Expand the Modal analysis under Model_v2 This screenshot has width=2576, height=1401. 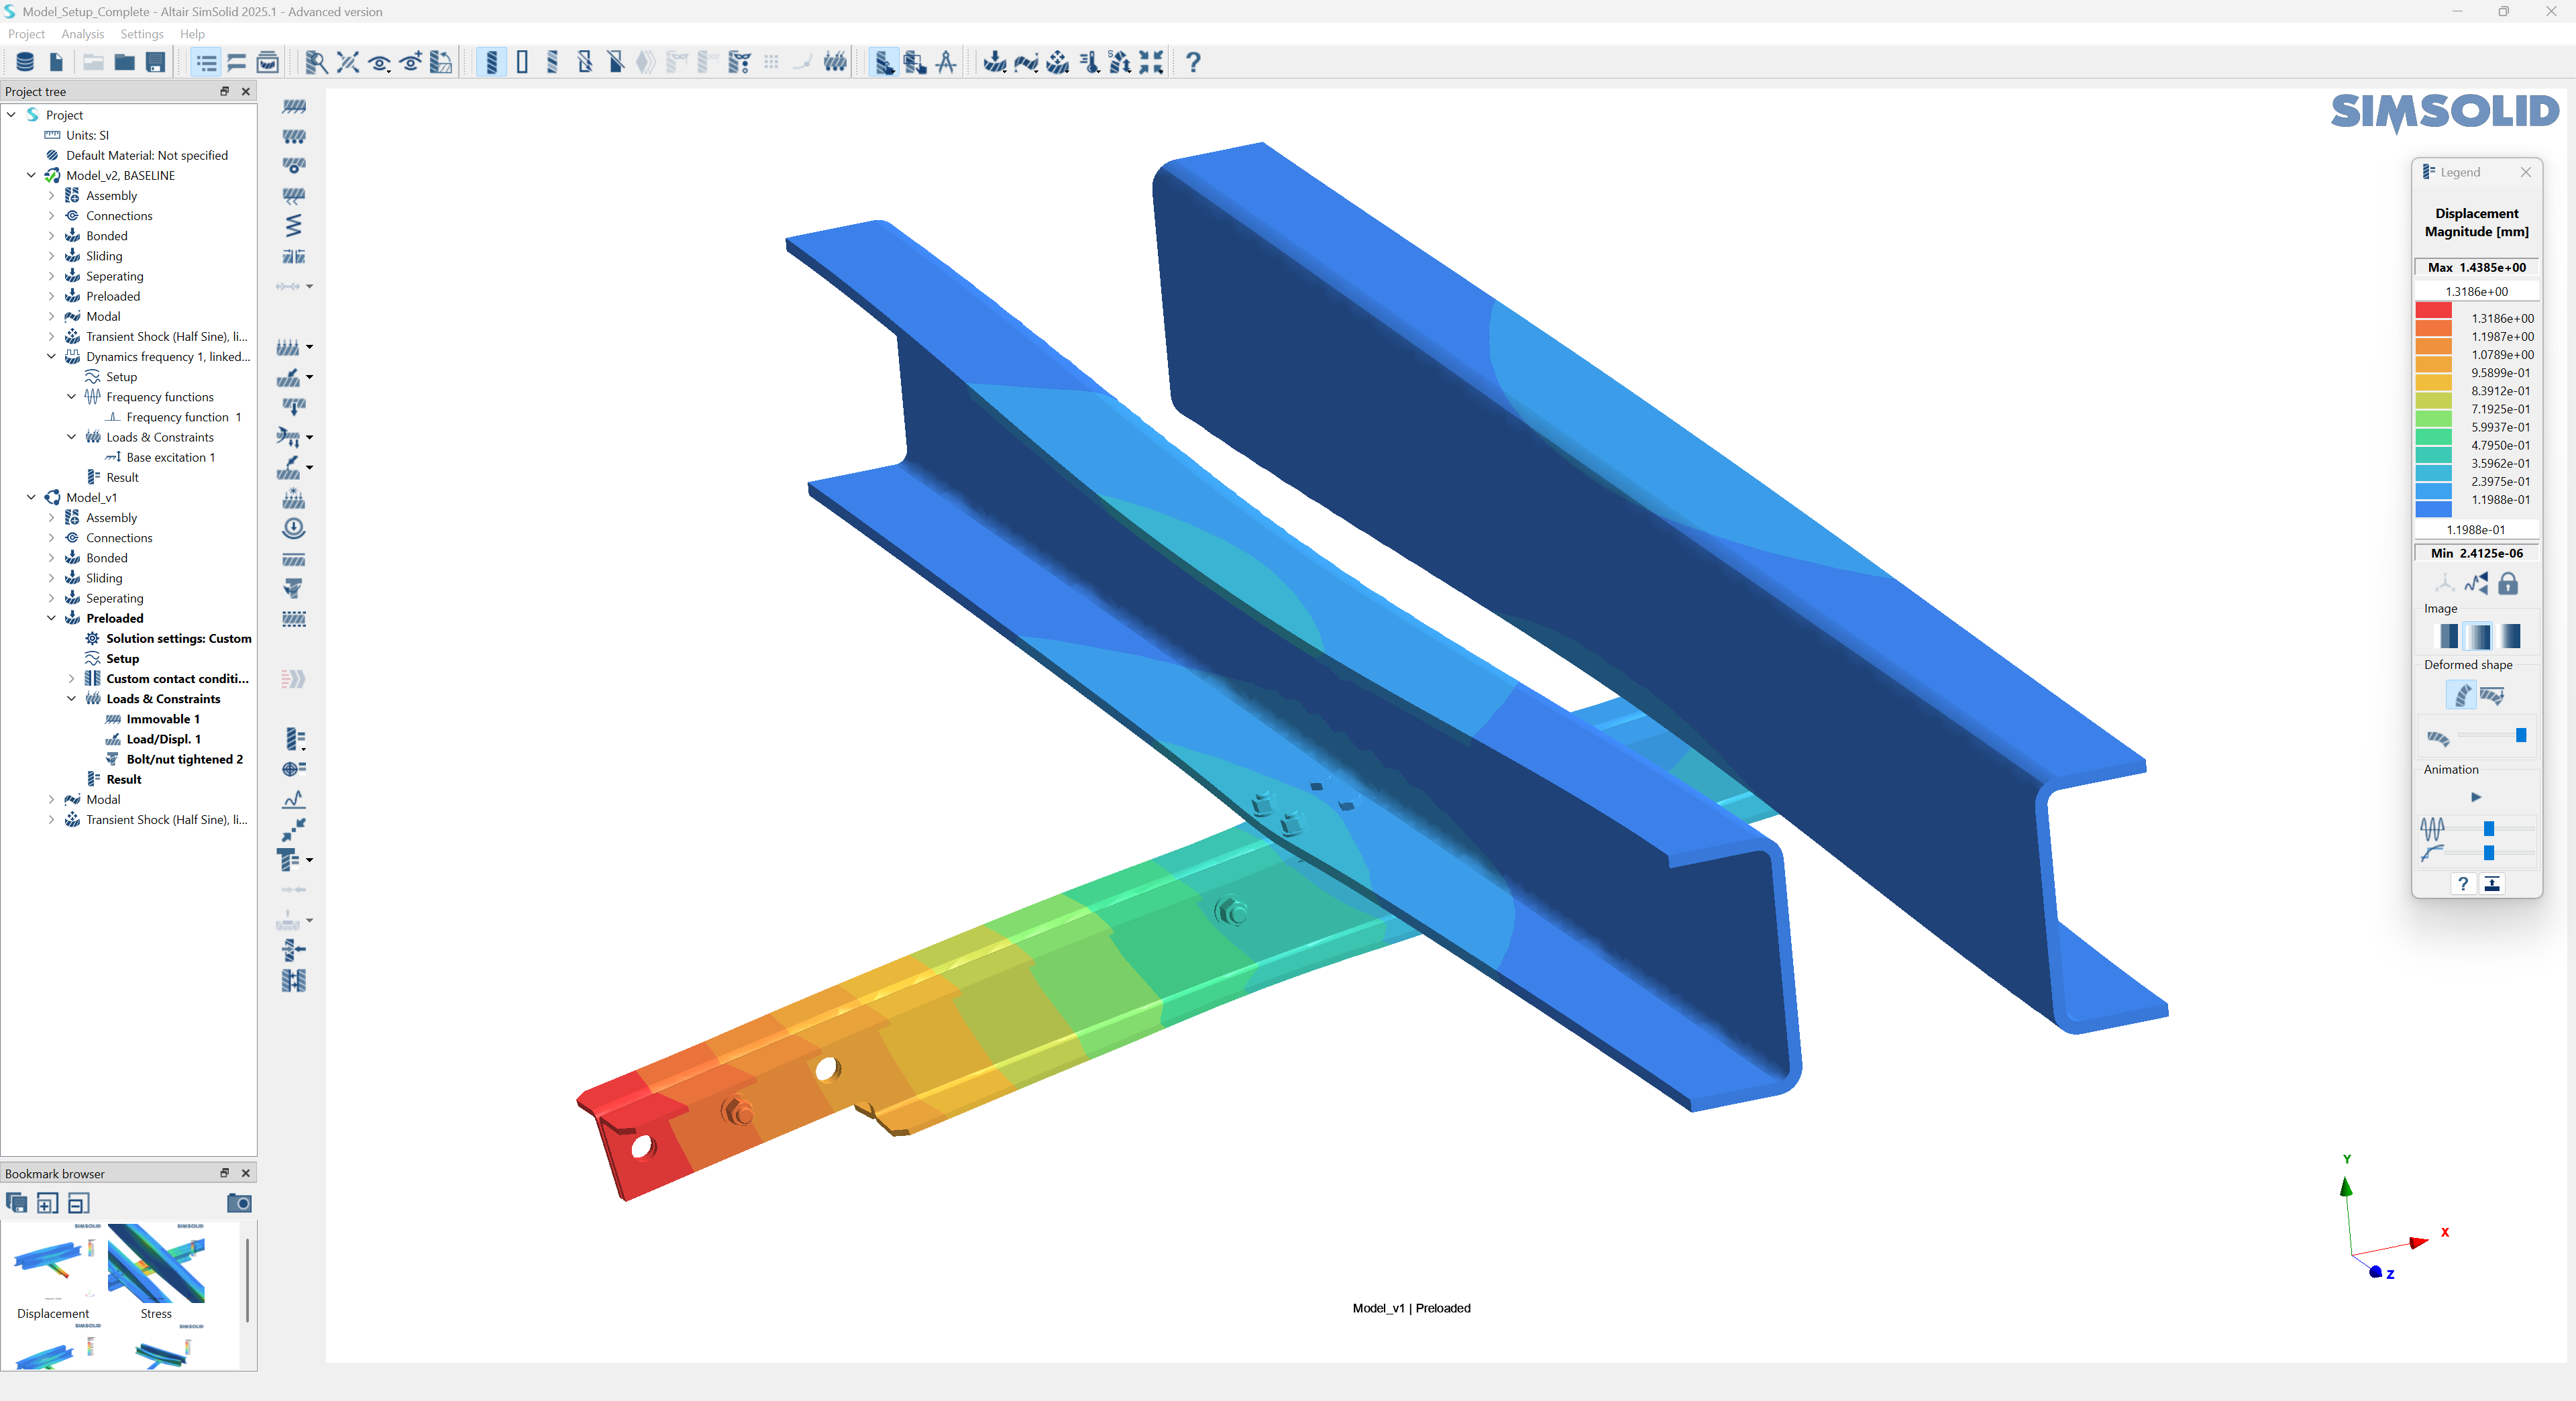tap(51, 316)
